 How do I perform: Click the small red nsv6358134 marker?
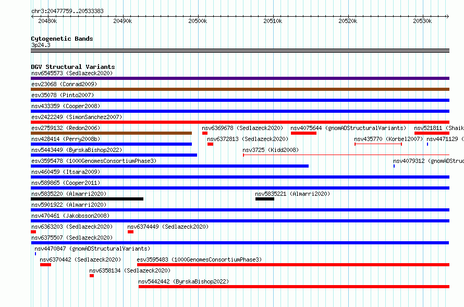pos(92,276)
